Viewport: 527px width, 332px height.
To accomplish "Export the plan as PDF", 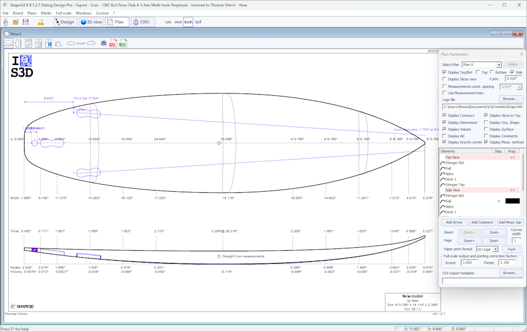I will point(113,43).
